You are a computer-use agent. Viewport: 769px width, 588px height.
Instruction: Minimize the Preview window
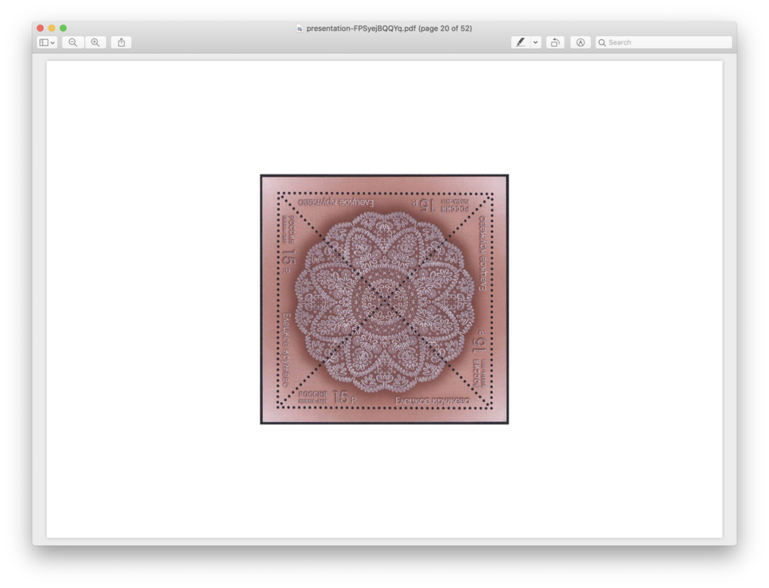point(52,28)
